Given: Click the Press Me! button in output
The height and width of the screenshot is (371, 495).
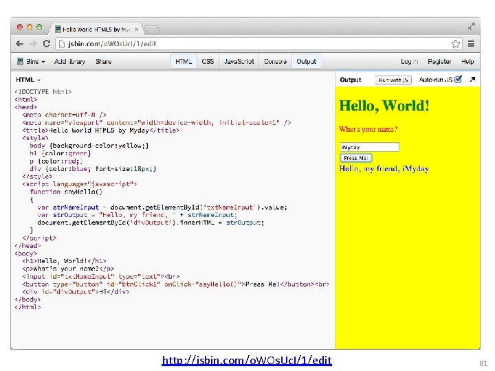Looking at the screenshot, I should (x=356, y=158).
